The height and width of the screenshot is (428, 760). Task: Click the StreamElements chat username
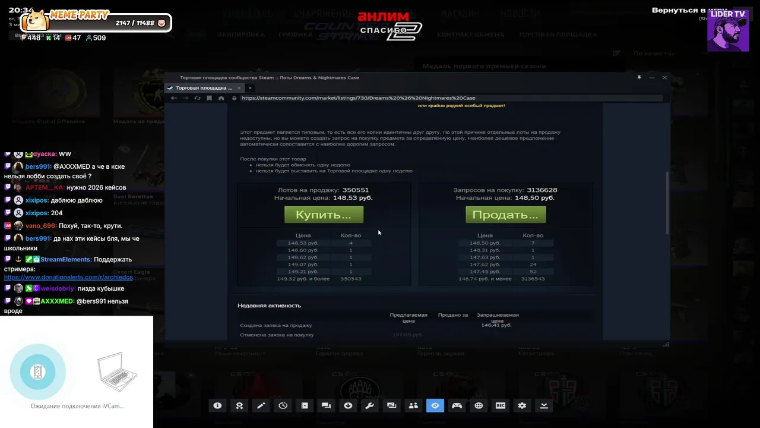coord(65,260)
